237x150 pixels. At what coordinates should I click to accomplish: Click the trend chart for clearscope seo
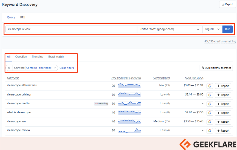tap(129, 122)
